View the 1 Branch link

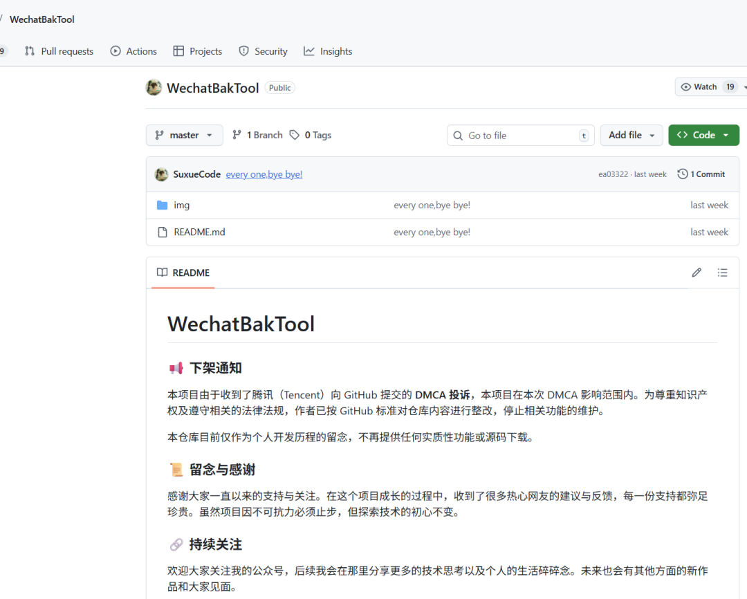coord(257,136)
